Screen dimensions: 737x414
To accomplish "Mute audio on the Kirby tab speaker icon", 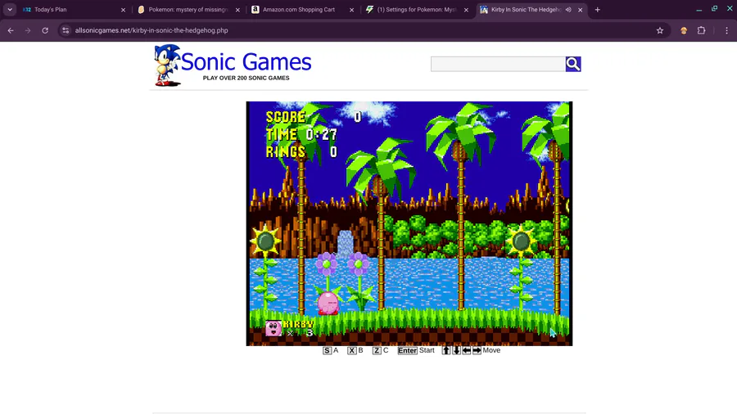I will 568,9.
